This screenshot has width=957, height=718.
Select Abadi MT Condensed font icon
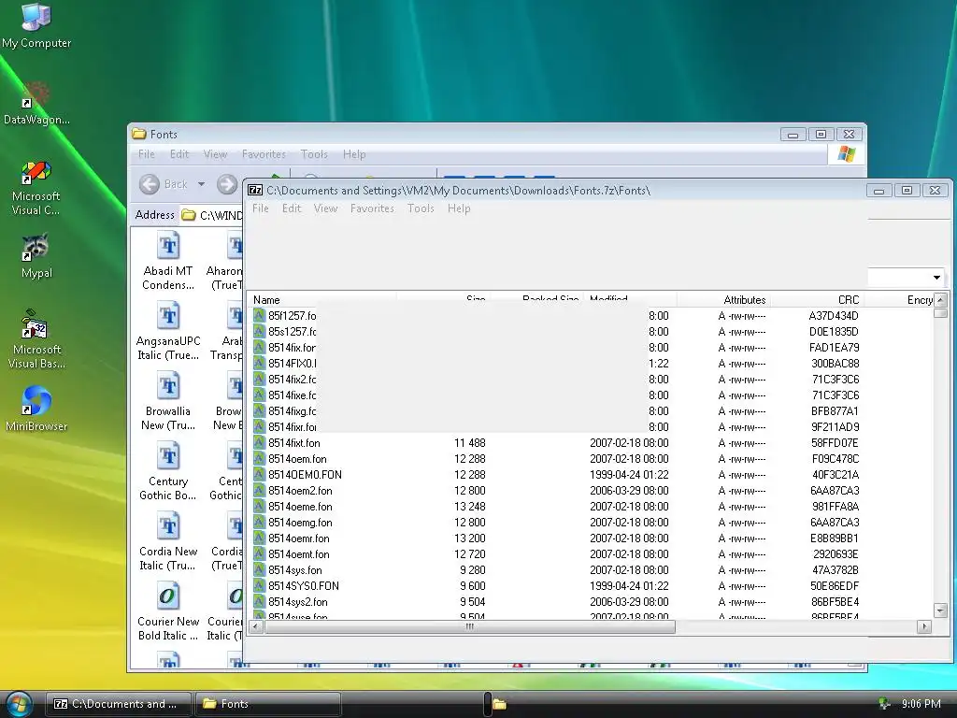[168, 262]
